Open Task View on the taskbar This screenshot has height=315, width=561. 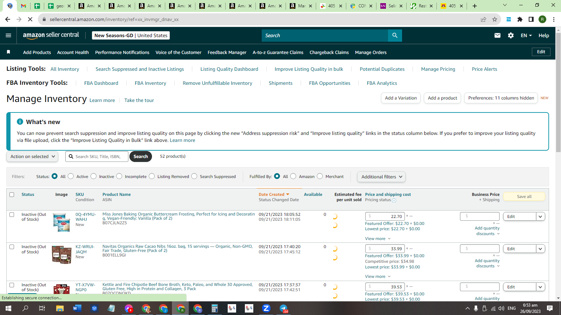[42, 308]
